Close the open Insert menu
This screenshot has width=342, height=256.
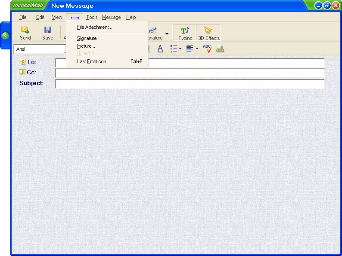(75, 18)
